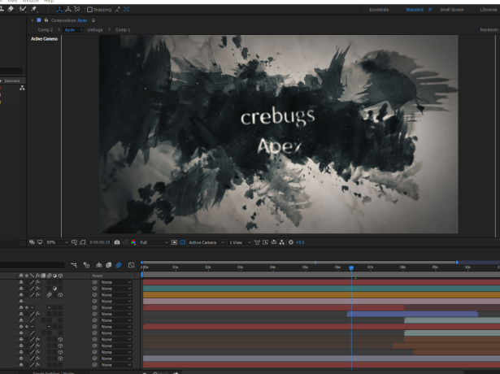Open the Composition Mini-Flowchart in timeline

(74, 265)
